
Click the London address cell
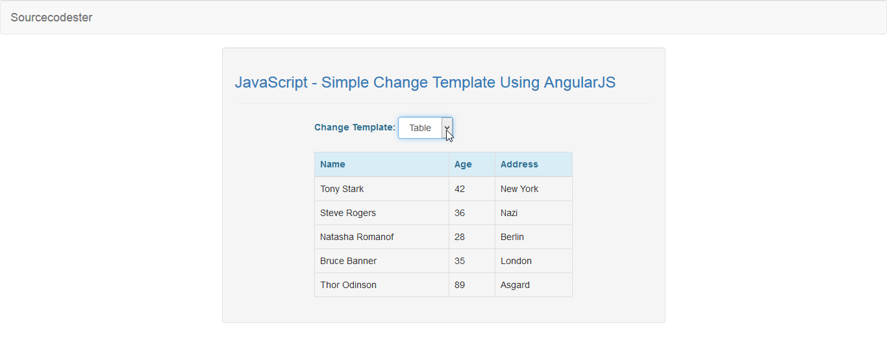(x=534, y=261)
